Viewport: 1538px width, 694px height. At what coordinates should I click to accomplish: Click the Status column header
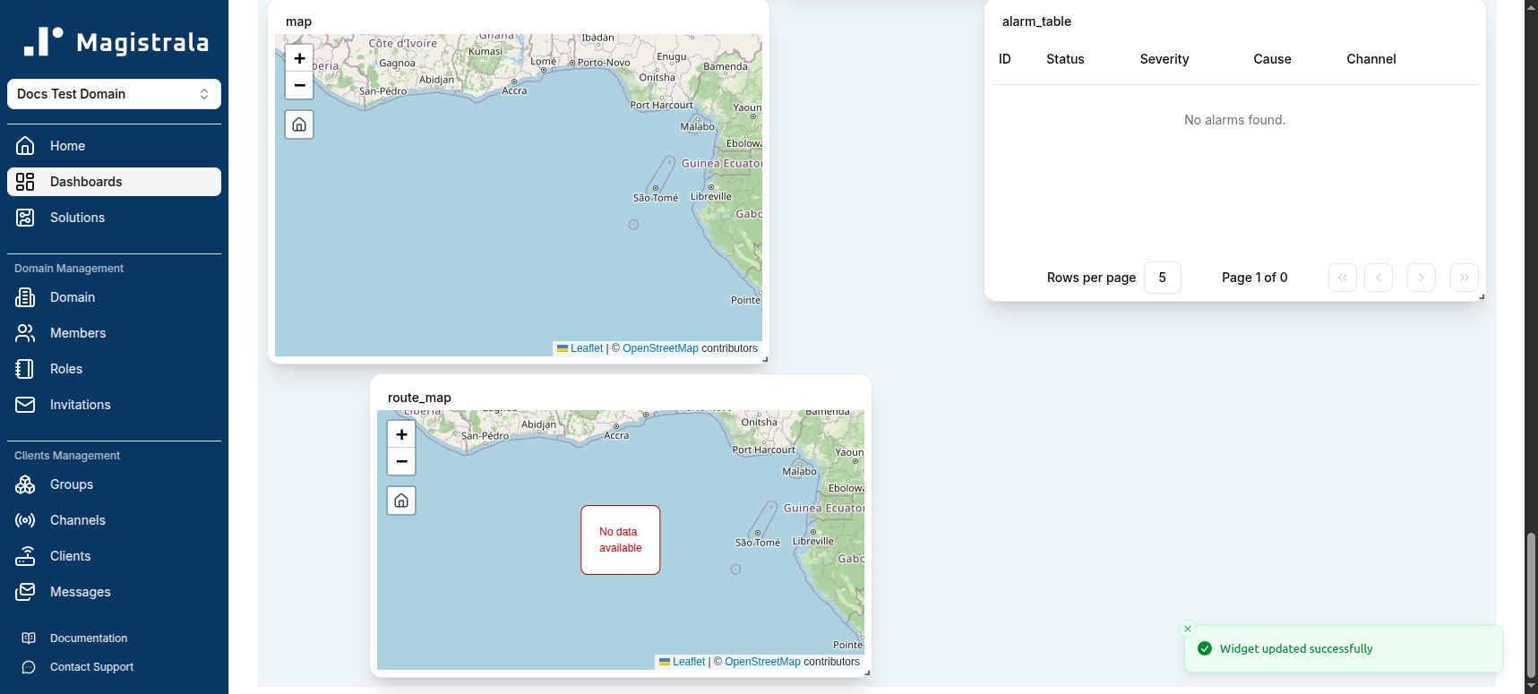tap(1065, 59)
